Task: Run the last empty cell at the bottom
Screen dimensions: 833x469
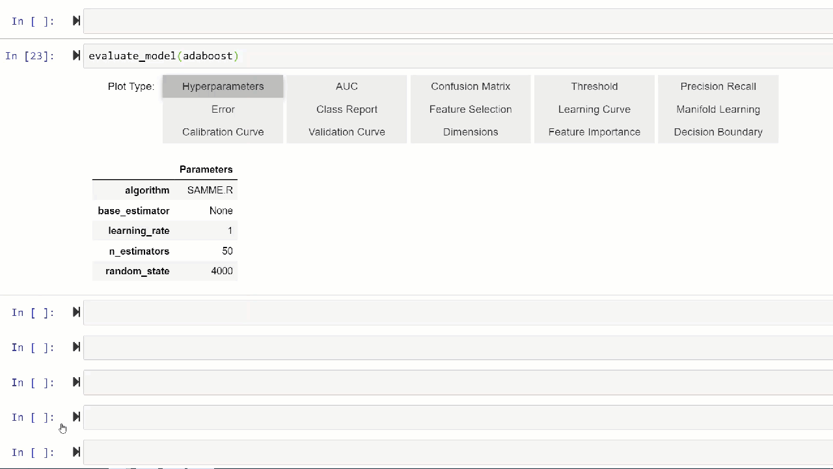Action: (76, 452)
